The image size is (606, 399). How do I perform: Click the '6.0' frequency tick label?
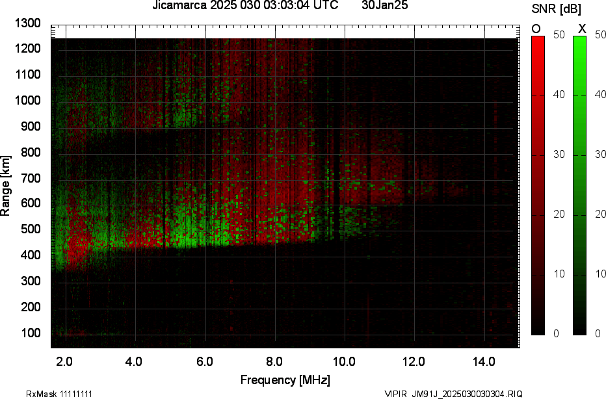pyautogui.click(x=204, y=362)
